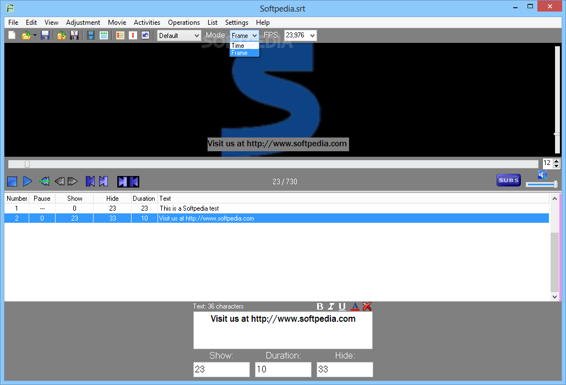Toggle italic formatting with the I icon
This screenshot has width=566, height=385.
pyautogui.click(x=331, y=306)
